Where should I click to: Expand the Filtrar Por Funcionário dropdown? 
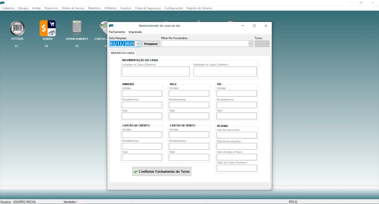(250, 44)
